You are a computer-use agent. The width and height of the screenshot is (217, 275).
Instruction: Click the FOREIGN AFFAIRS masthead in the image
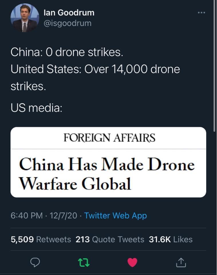109,138
